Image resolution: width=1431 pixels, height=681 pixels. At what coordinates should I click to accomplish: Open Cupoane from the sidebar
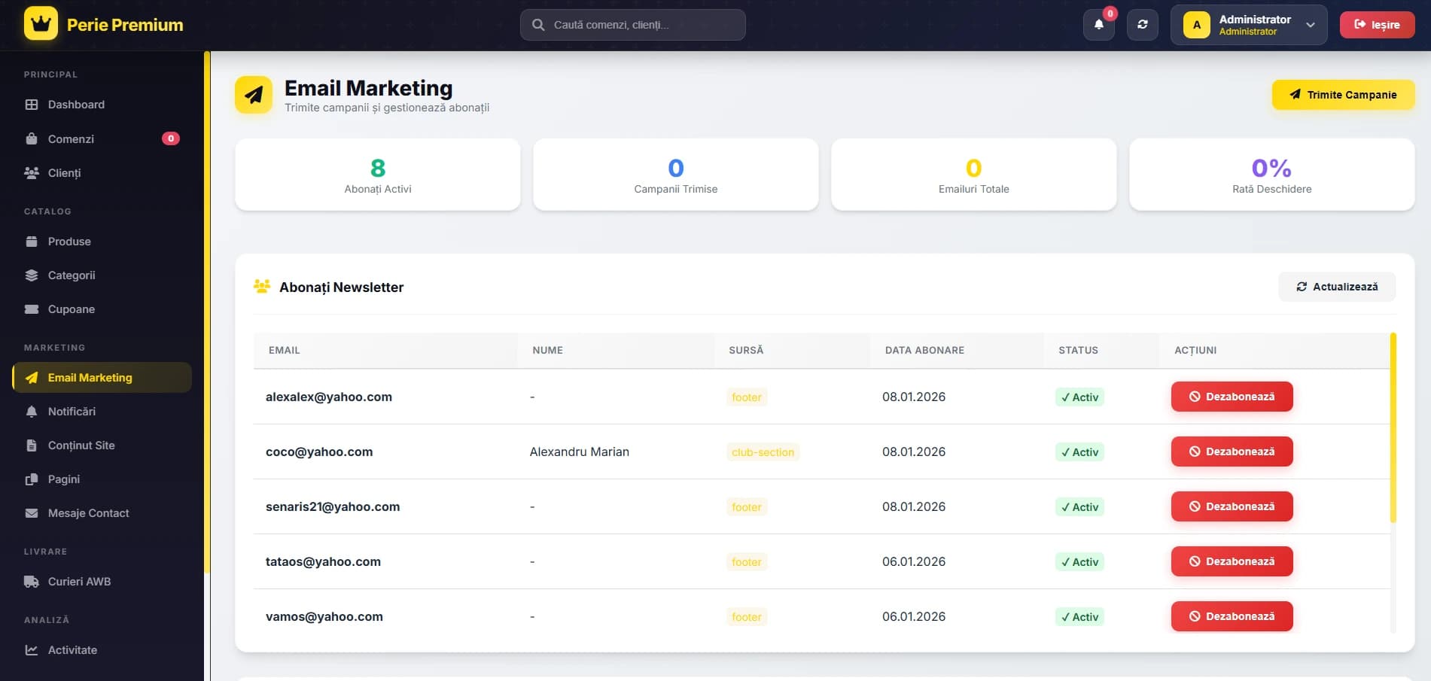pyautogui.click(x=71, y=309)
